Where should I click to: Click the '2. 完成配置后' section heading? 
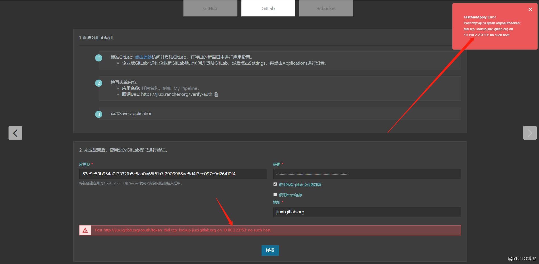(124, 150)
